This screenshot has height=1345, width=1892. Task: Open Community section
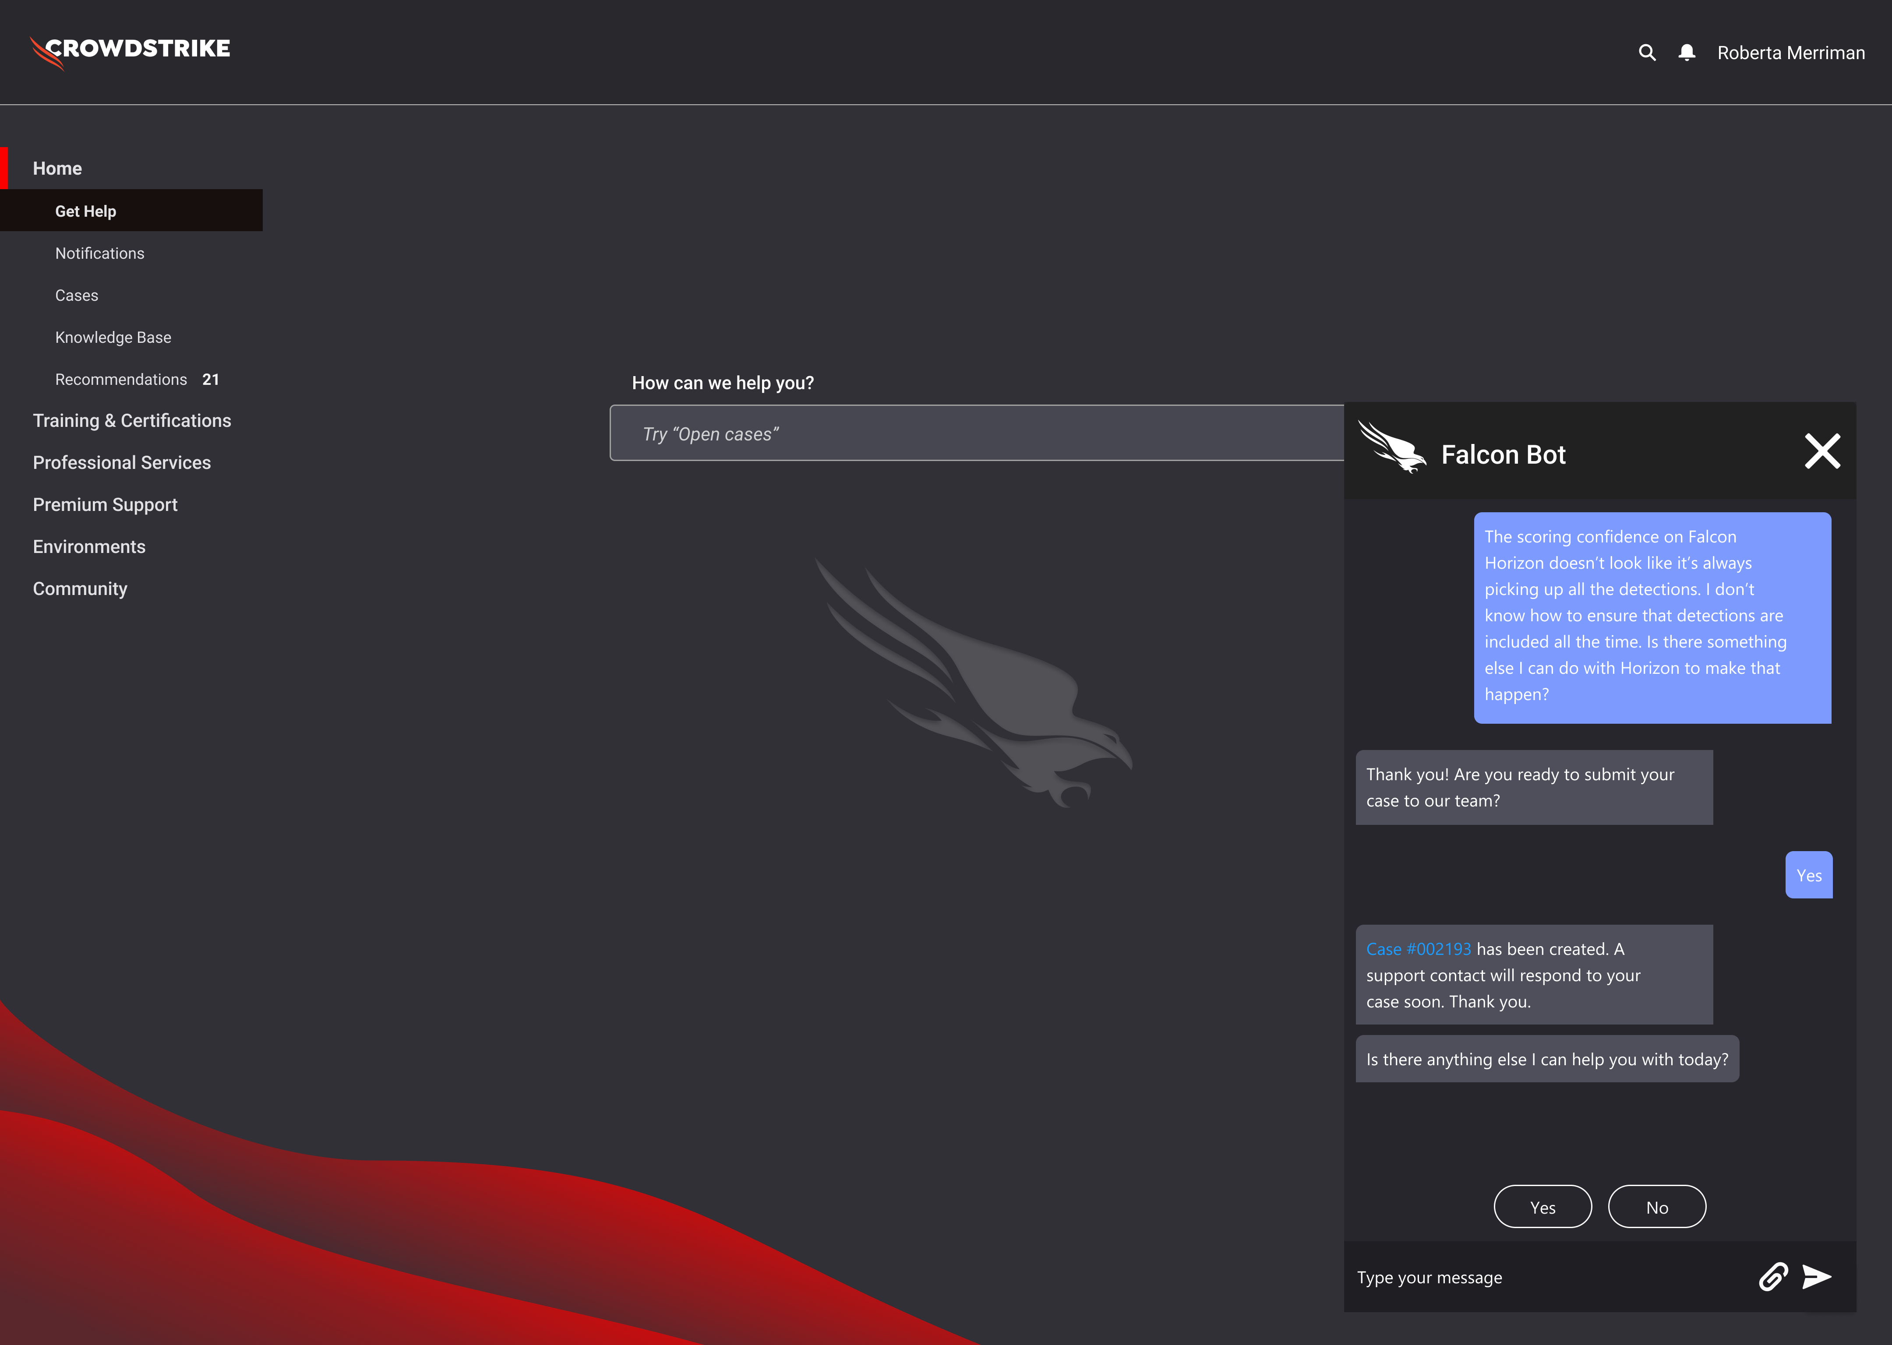point(80,589)
